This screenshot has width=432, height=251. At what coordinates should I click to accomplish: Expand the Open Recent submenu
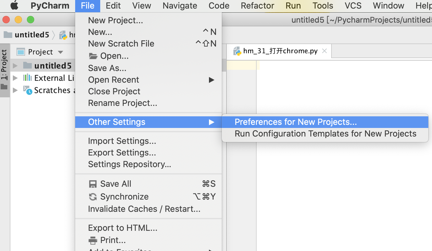(148, 80)
